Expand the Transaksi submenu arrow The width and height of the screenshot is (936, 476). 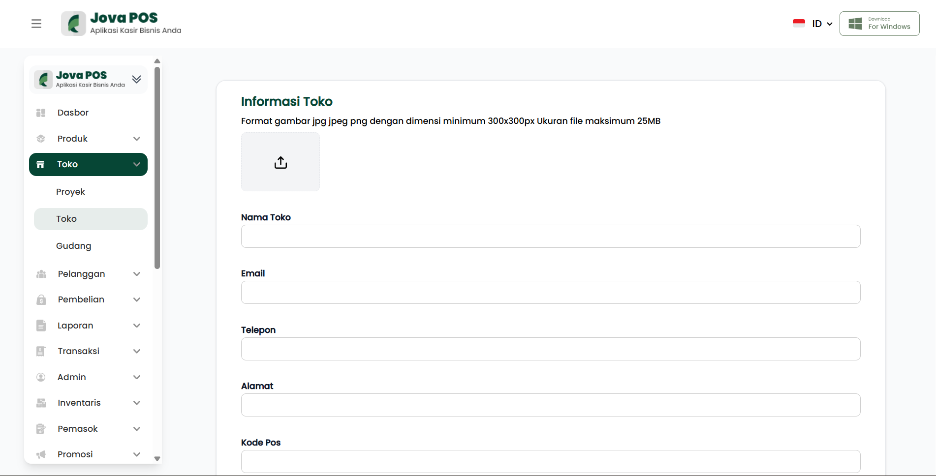137,351
